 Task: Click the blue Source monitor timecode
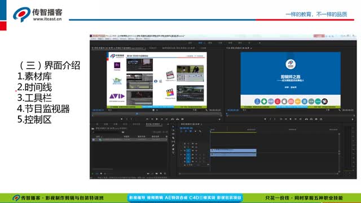pos(98,110)
